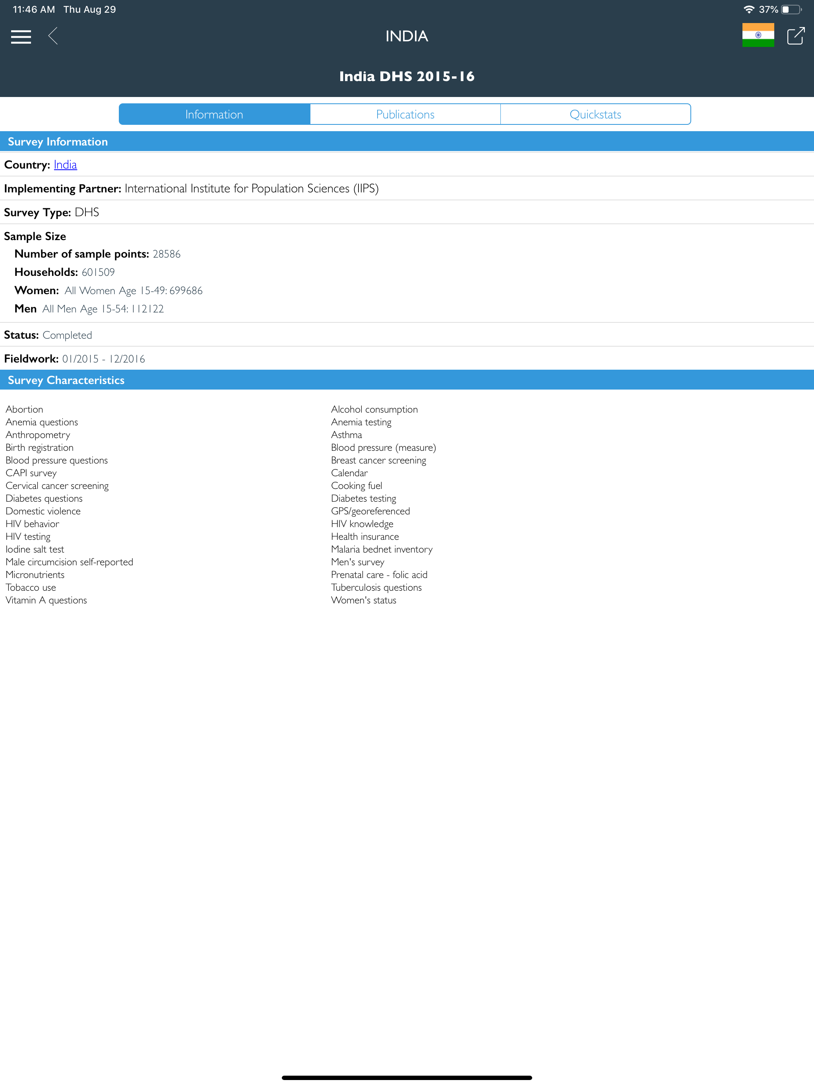Screen dimensions: 814x1086
Task: Tap the Tobacco use item
Action: click(31, 588)
